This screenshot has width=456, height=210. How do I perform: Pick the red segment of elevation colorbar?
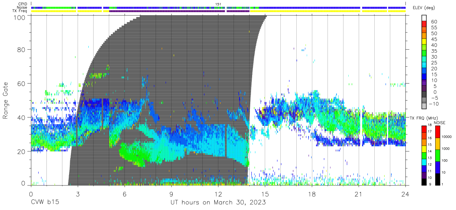(424, 24)
